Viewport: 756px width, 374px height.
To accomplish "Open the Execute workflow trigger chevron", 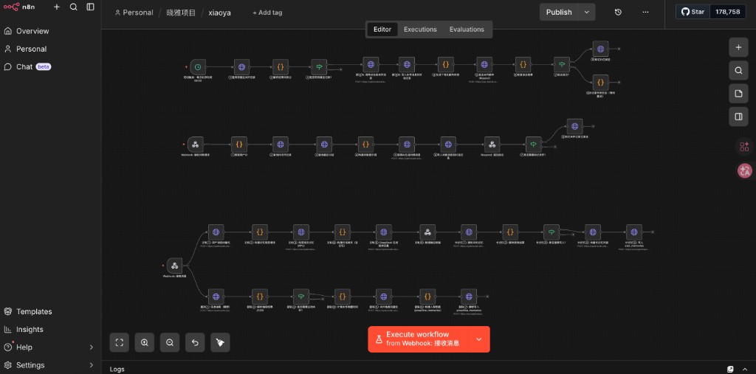I will click(478, 339).
